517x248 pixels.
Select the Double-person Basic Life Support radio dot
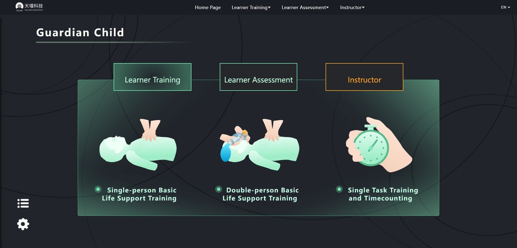coord(219,189)
